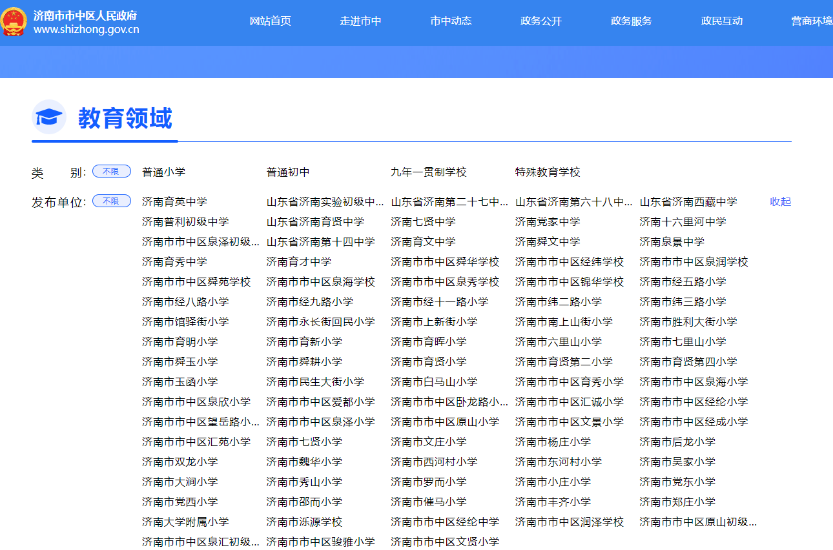
Task: Filter by category 特殊教育学校
Action: pos(548,172)
